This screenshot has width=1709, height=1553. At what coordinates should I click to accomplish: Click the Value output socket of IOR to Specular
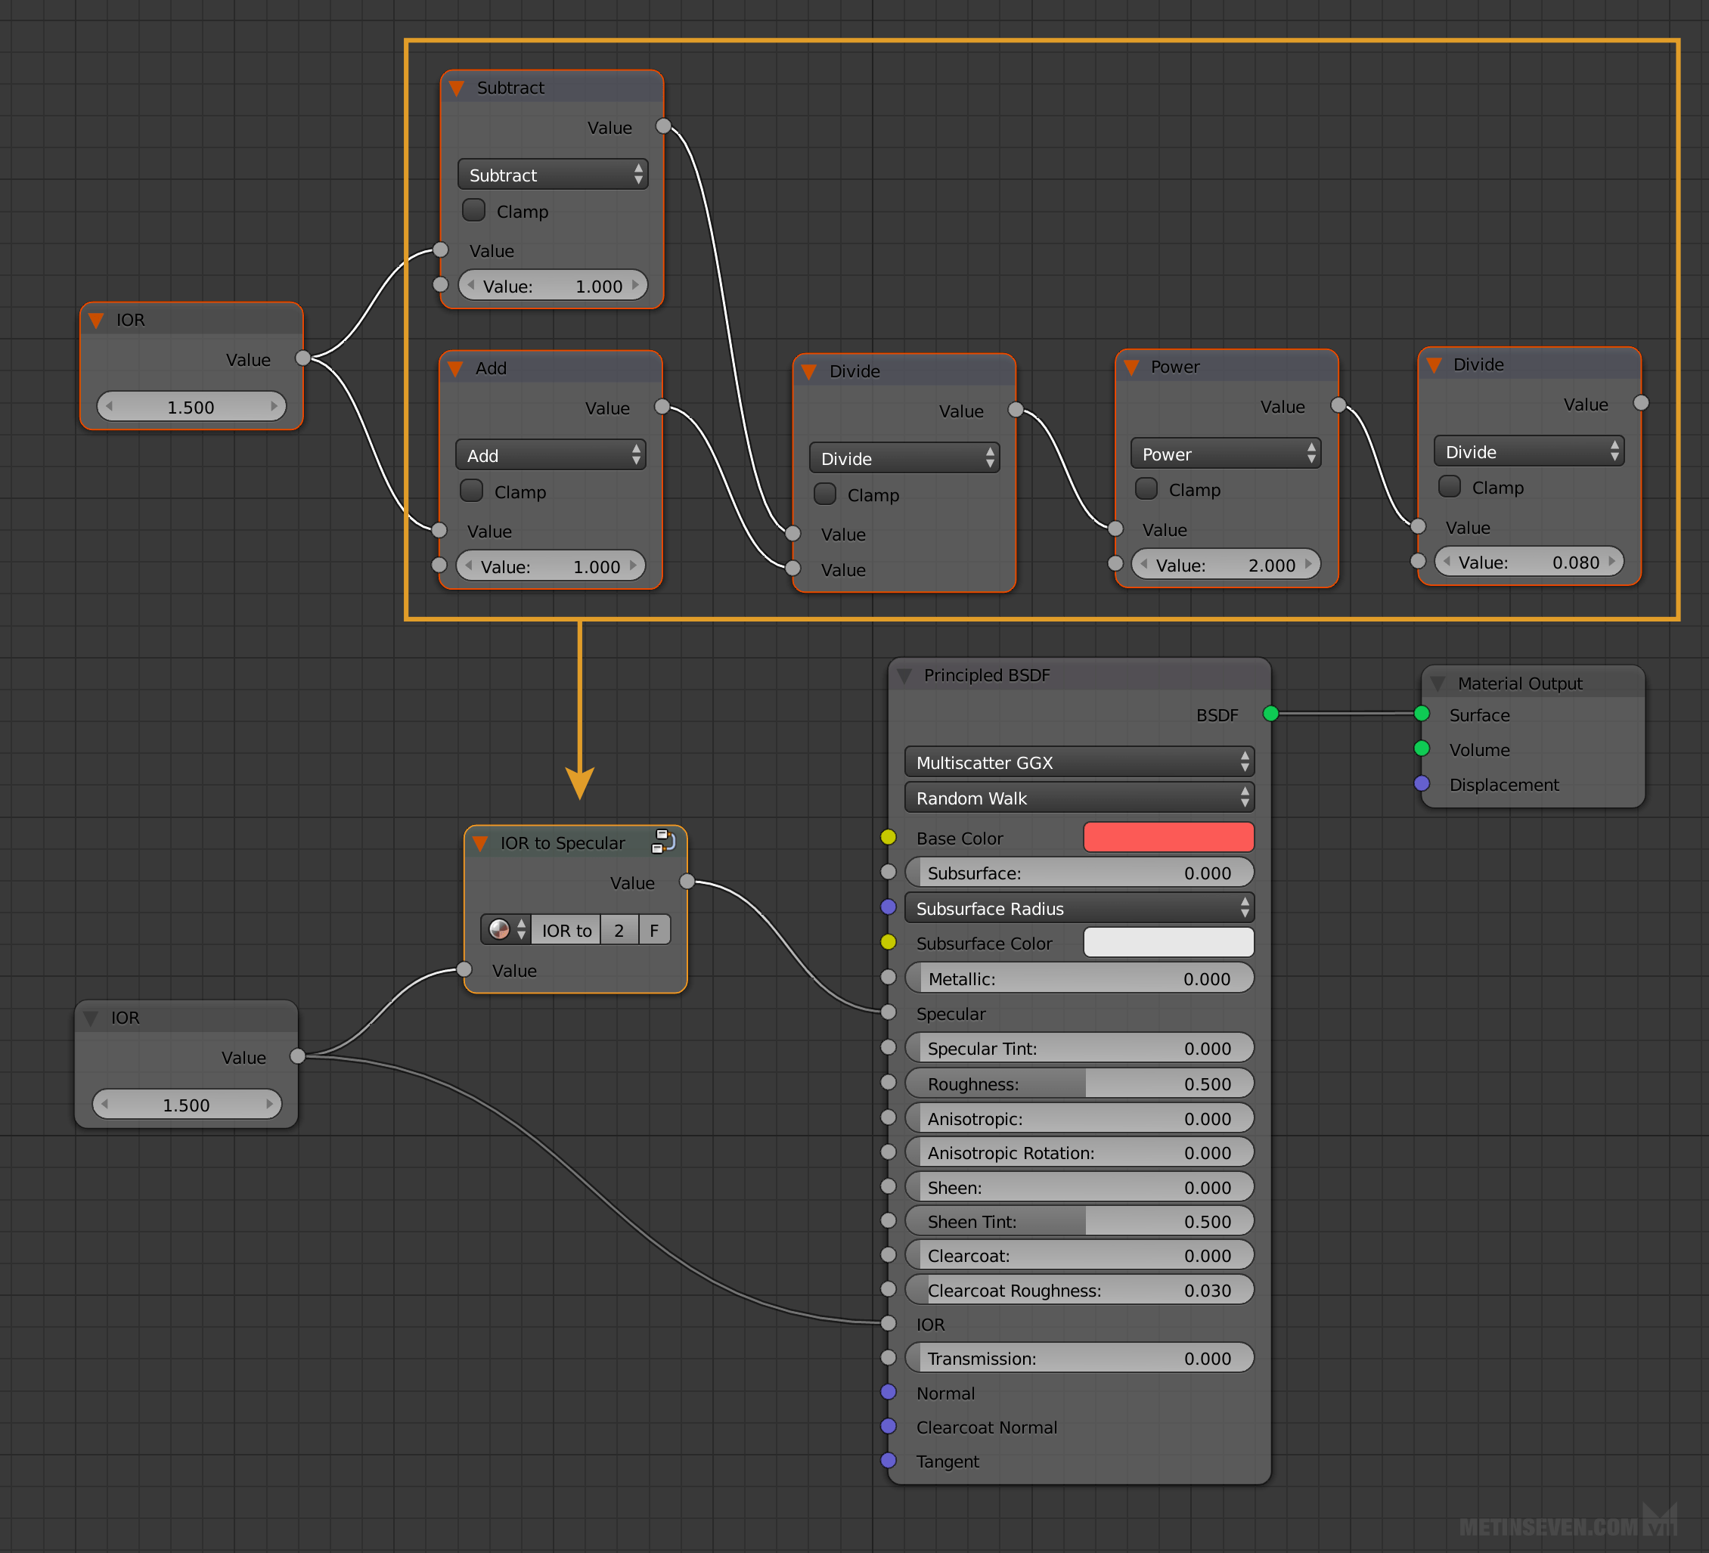687,882
